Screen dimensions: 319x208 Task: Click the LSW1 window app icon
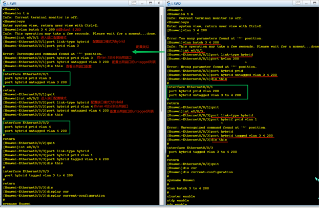click(x=3, y=3)
